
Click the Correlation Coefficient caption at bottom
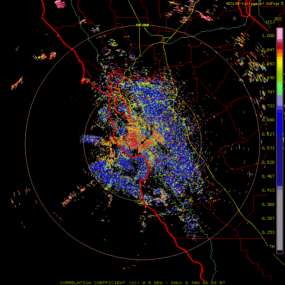pyautogui.click(x=142, y=283)
